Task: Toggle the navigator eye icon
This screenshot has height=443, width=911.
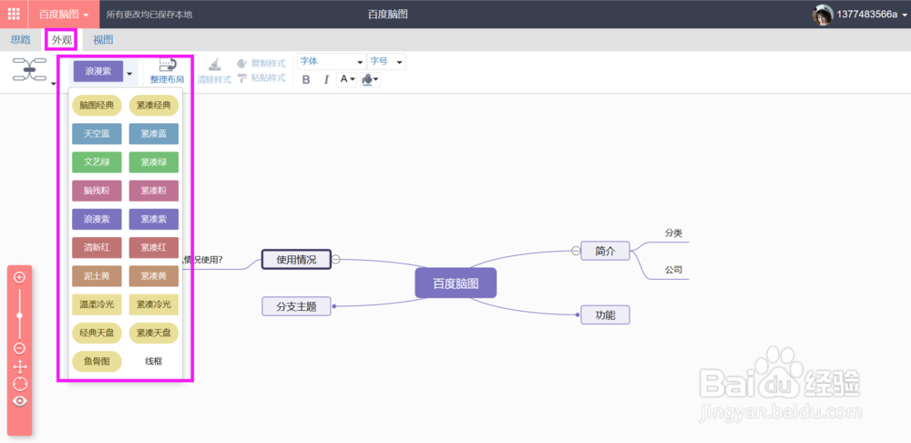Action: point(20,401)
